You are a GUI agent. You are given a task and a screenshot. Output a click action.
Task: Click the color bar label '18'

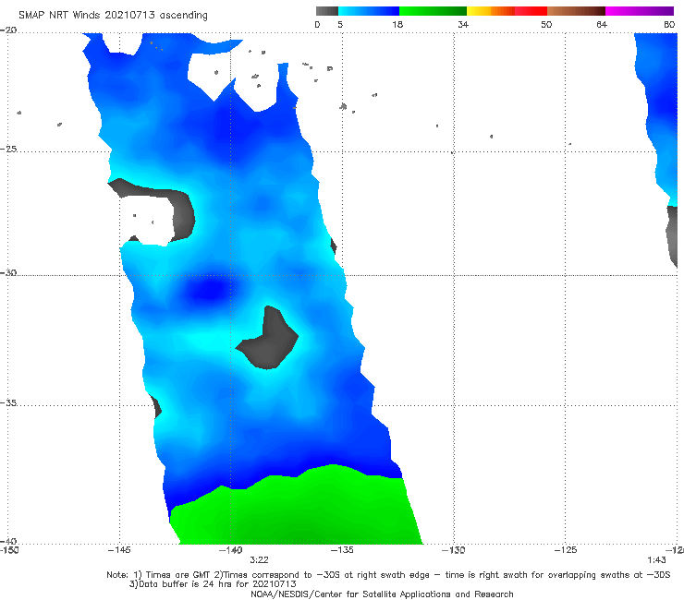pyautogui.click(x=397, y=24)
